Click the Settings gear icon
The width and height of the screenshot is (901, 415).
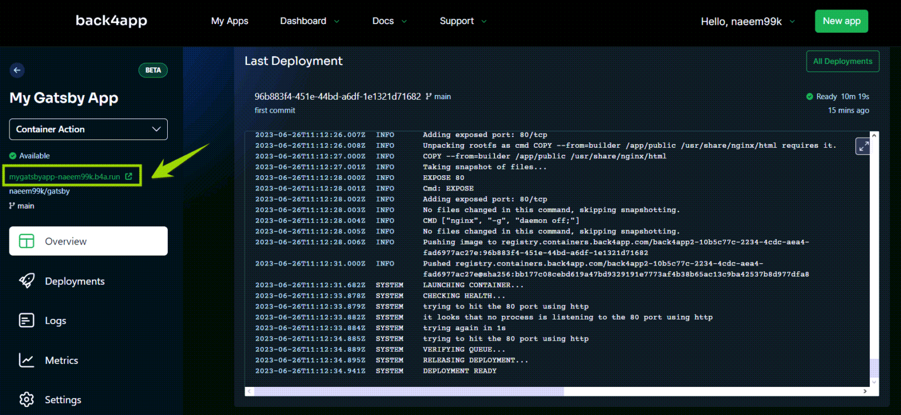pyautogui.click(x=26, y=400)
